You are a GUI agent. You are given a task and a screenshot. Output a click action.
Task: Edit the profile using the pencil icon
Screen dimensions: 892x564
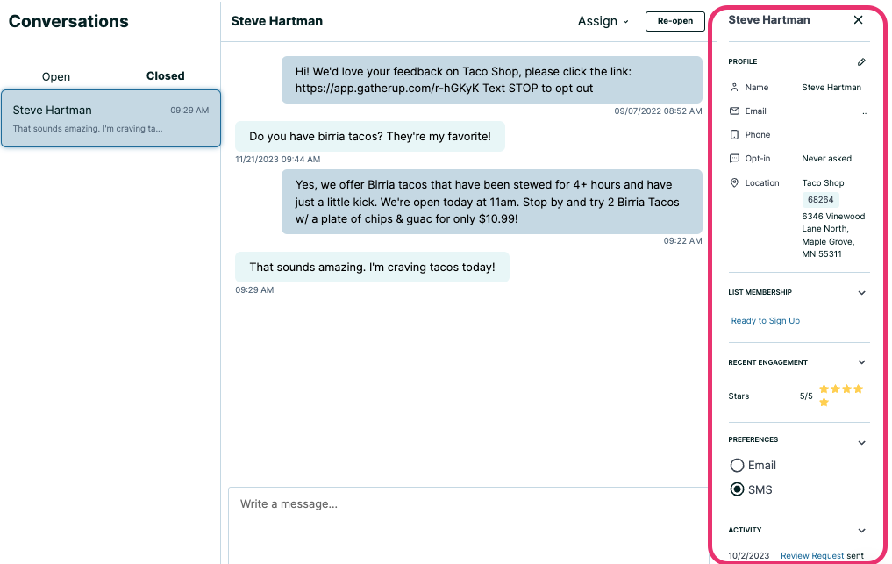(860, 61)
